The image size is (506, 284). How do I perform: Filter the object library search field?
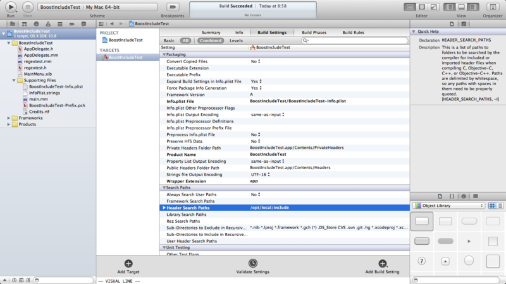click(x=457, y=280)
